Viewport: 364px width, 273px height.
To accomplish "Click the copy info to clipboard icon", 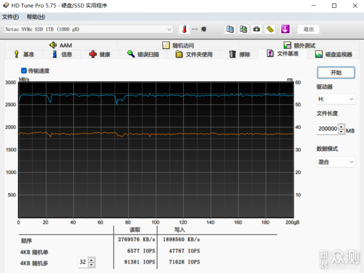I will pyautogui.click(x=230, y=29).
